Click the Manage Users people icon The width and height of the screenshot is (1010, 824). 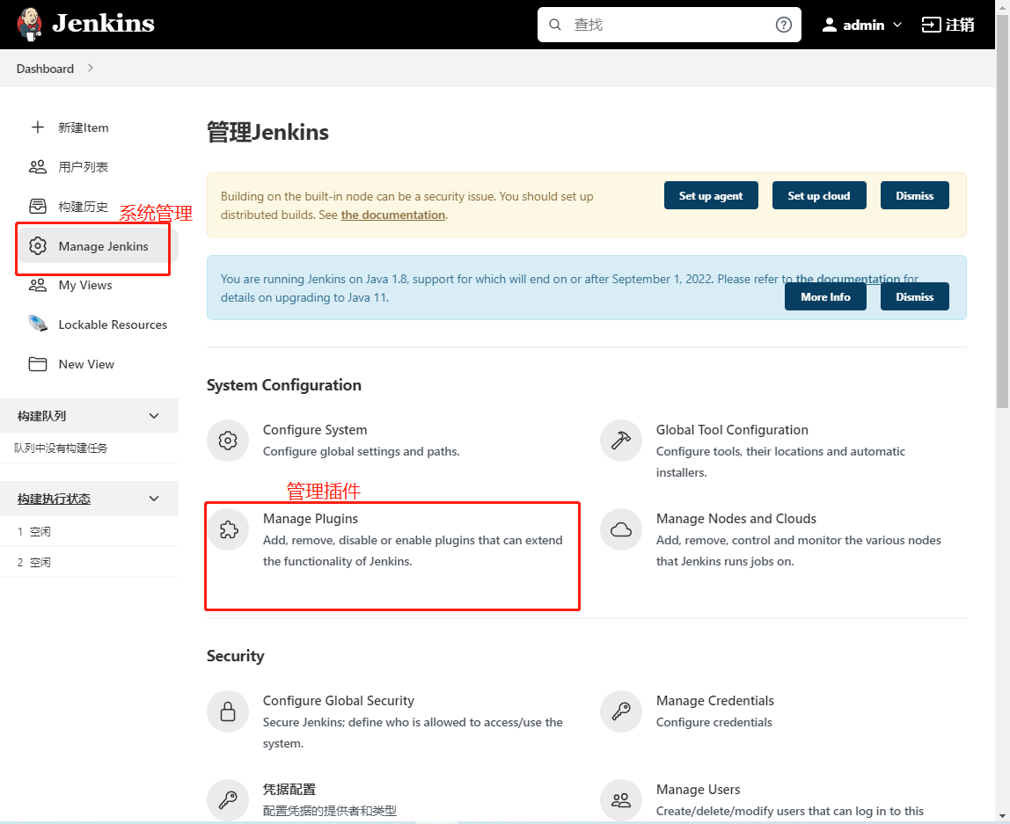(x=621, y=800)
